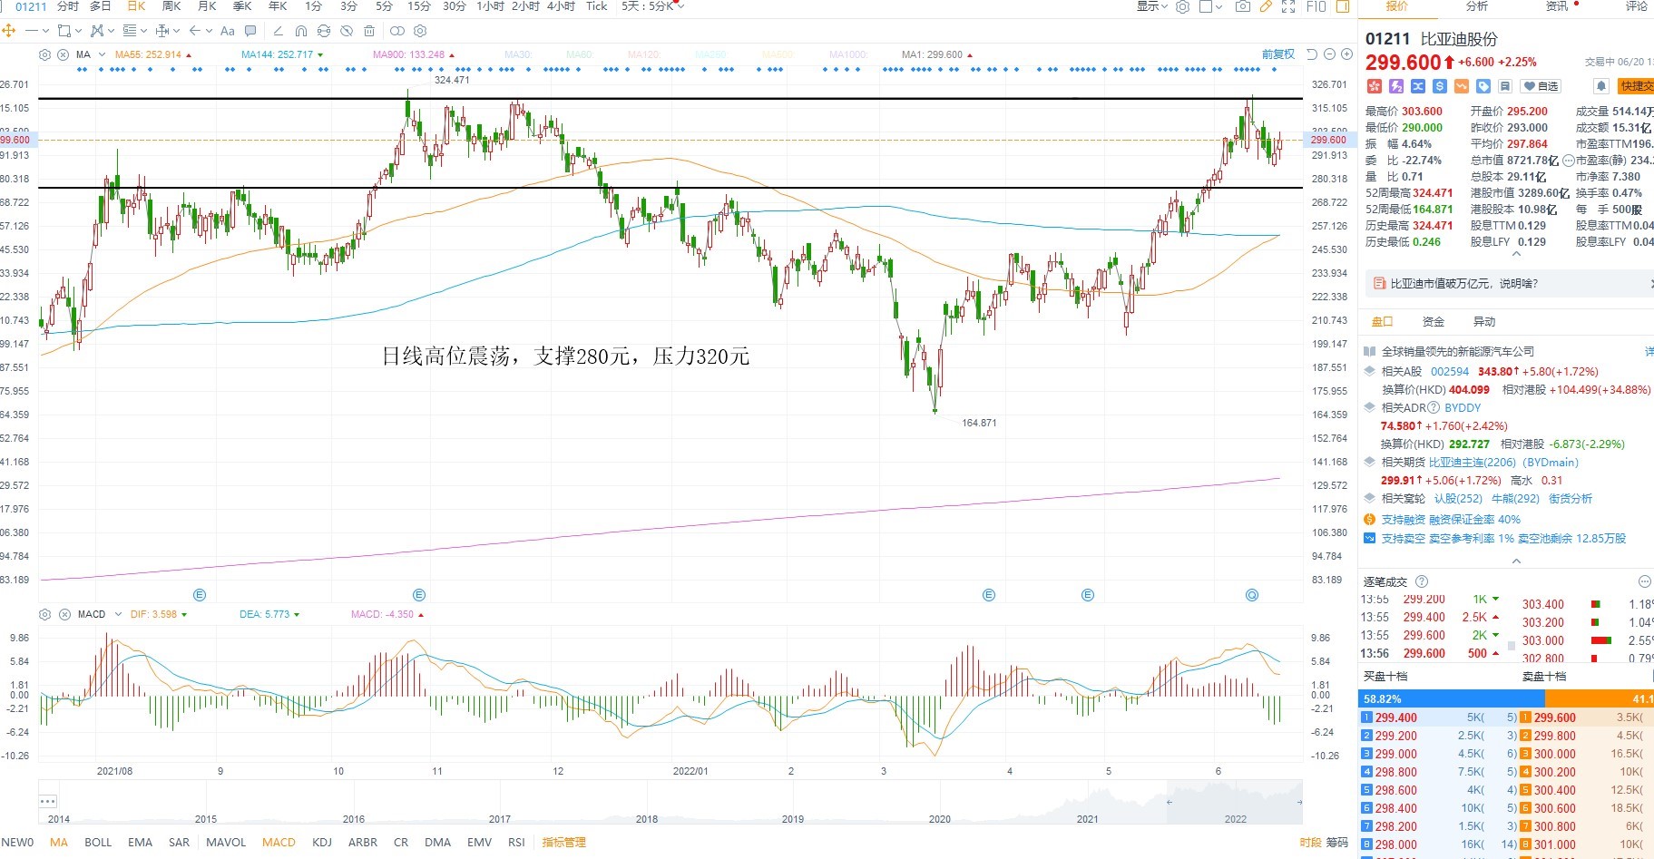Open drawing toolbar settings gear
The image size is (1654, 859).
(420, 31)
